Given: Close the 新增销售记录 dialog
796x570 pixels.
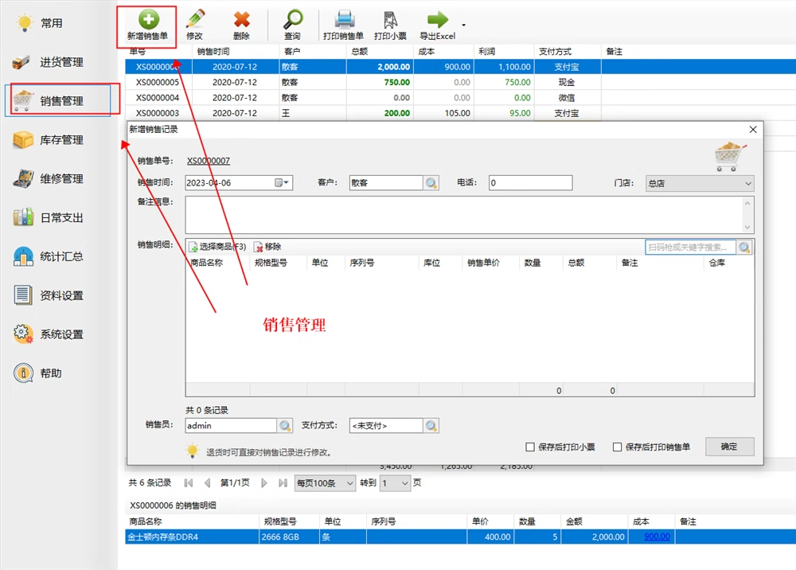Looking at the screenshot, I should tap(753, 130).
